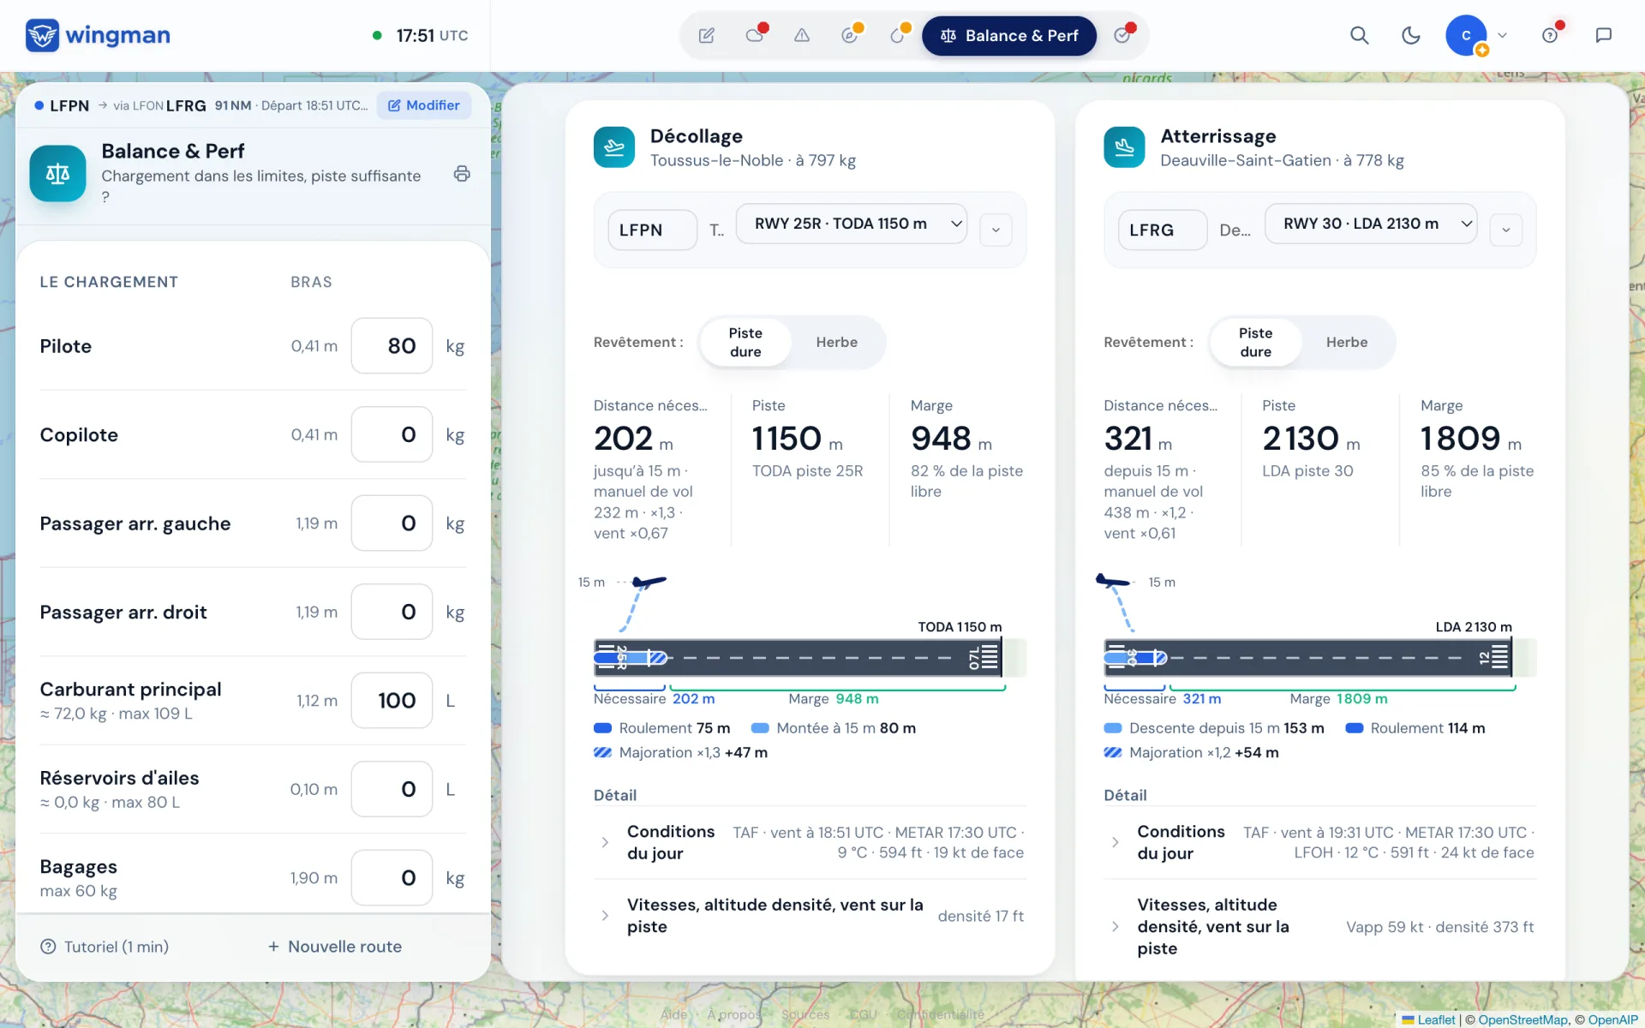The height and width of the screenshot is (1028, 1645).
Task: Open the weather cloud tab
Action: click(755, 36)
